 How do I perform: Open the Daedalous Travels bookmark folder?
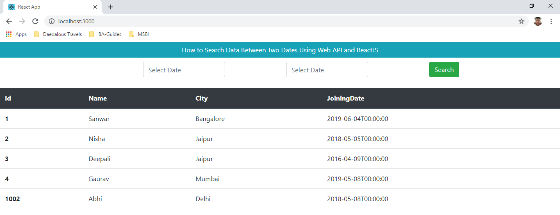pos(58,34)
